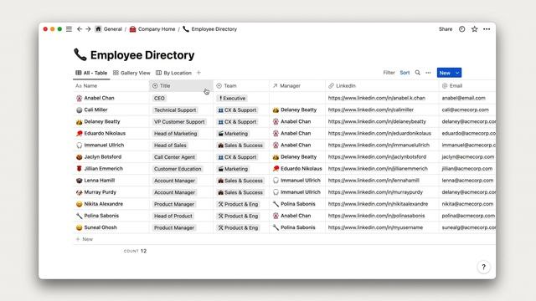The height and width of the screenshot is (301, 536).
Task: Open the sidebar hamburger menu
Action: pyautogui.click(x=69, y=29)
